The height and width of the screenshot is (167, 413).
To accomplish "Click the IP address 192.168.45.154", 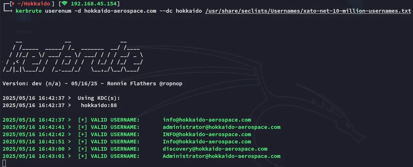I will pyautogui.click(x=93, y=4).
